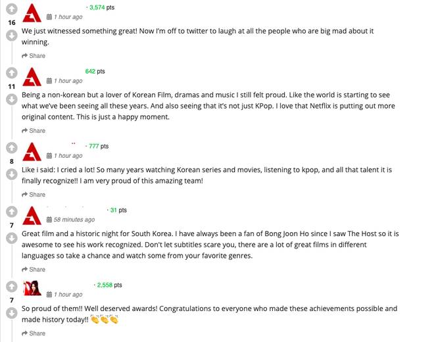Share the 'We just witnessed something great' comment
434x342 pixels.
34,56
